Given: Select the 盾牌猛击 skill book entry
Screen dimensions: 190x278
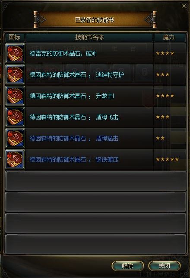Looking at the screenshot, I should [x=95, y=138].
